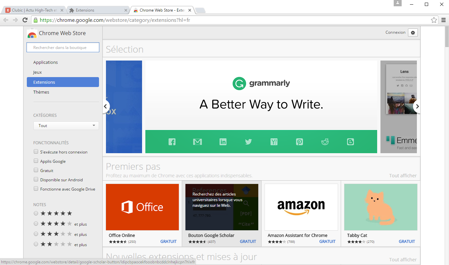Click the Reddit icon on the Grammarly banner
The height and width of the screenshot is (265, 449).
click(325, 142)
